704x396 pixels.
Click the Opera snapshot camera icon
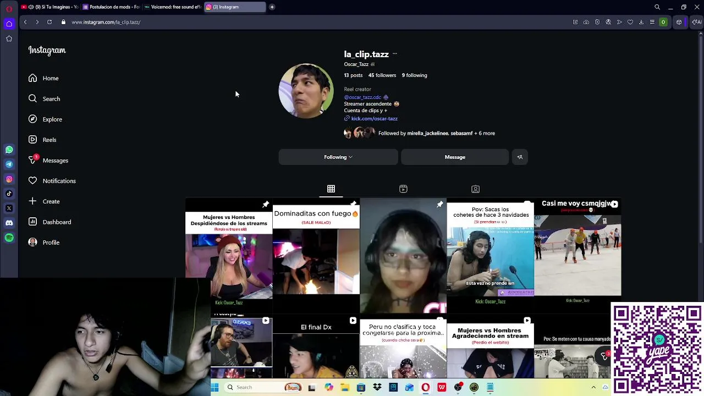point(586,22)
